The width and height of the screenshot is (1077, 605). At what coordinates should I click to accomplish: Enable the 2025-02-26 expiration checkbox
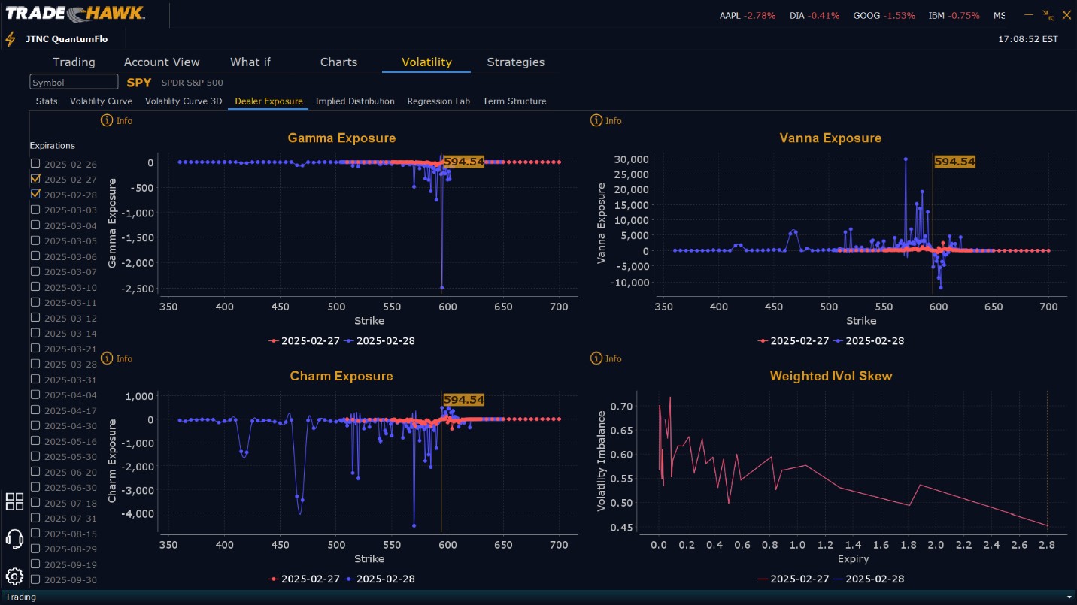click(x=35, y=163)
